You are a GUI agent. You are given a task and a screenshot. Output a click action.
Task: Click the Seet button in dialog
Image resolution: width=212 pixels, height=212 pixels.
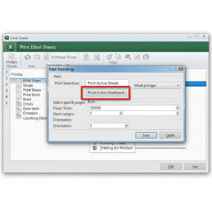tap(146, 135)
